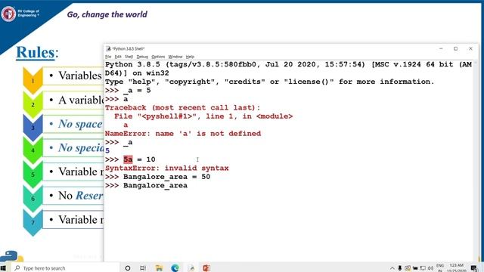This screenshot has height=272, width=484.
Task: Minimize the Python Shell window
Action: pos(441,48)
